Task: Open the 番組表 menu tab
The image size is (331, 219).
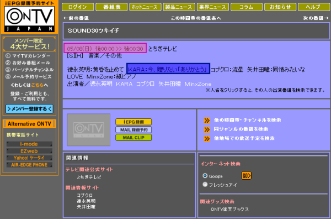Action: 111,7
